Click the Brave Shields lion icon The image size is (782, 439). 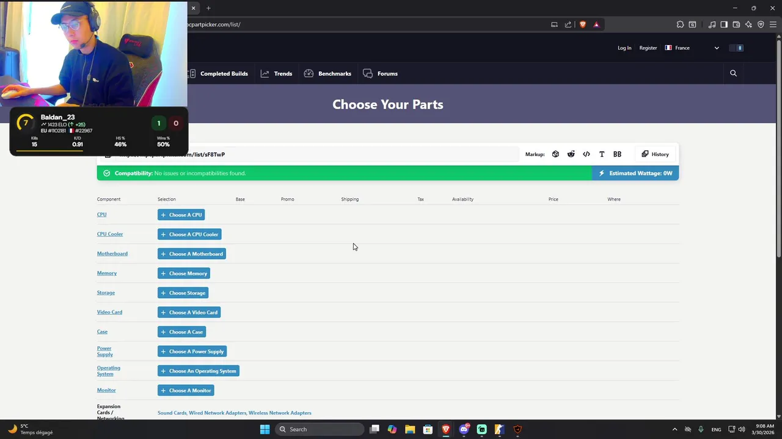click(x=583, y=24)
